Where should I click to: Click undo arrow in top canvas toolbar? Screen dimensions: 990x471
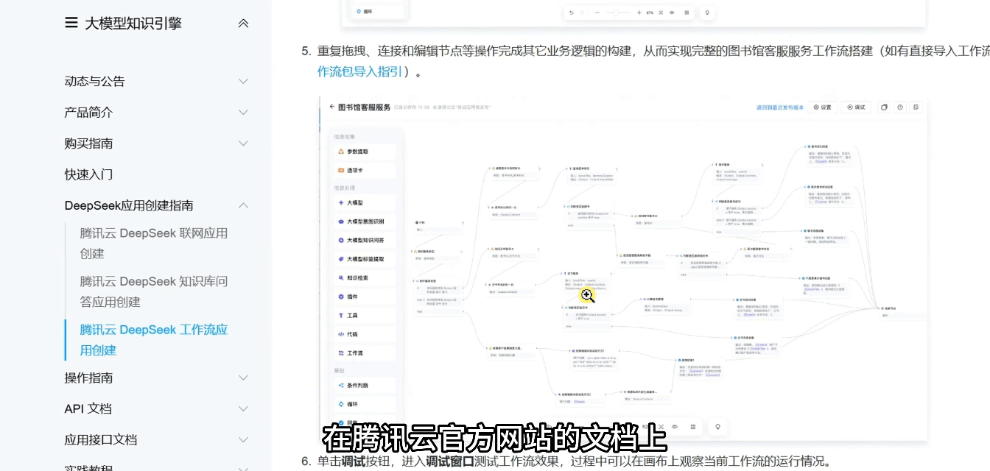click(572, 13)
